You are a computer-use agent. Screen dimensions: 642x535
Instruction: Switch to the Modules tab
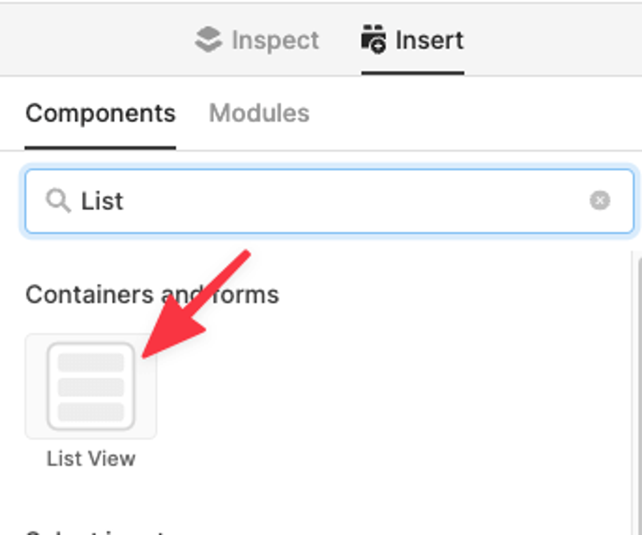click(259, 113)
